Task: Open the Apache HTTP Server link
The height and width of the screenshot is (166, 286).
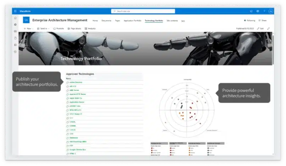Action: [x=78, y=94]
